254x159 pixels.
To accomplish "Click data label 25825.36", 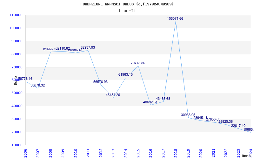I will coord(226,121).
